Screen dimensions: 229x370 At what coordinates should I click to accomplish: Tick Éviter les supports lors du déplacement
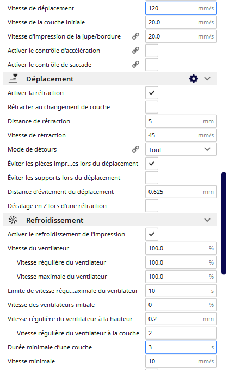(152, 178)
